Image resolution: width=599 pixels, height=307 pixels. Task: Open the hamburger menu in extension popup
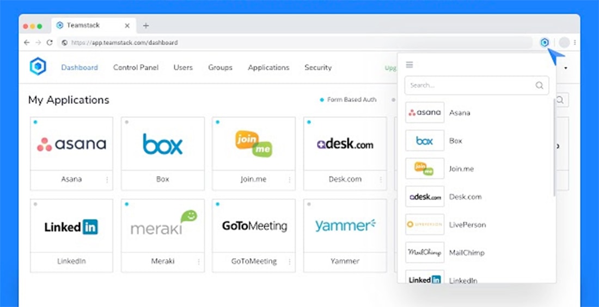[x=409, y=65]
